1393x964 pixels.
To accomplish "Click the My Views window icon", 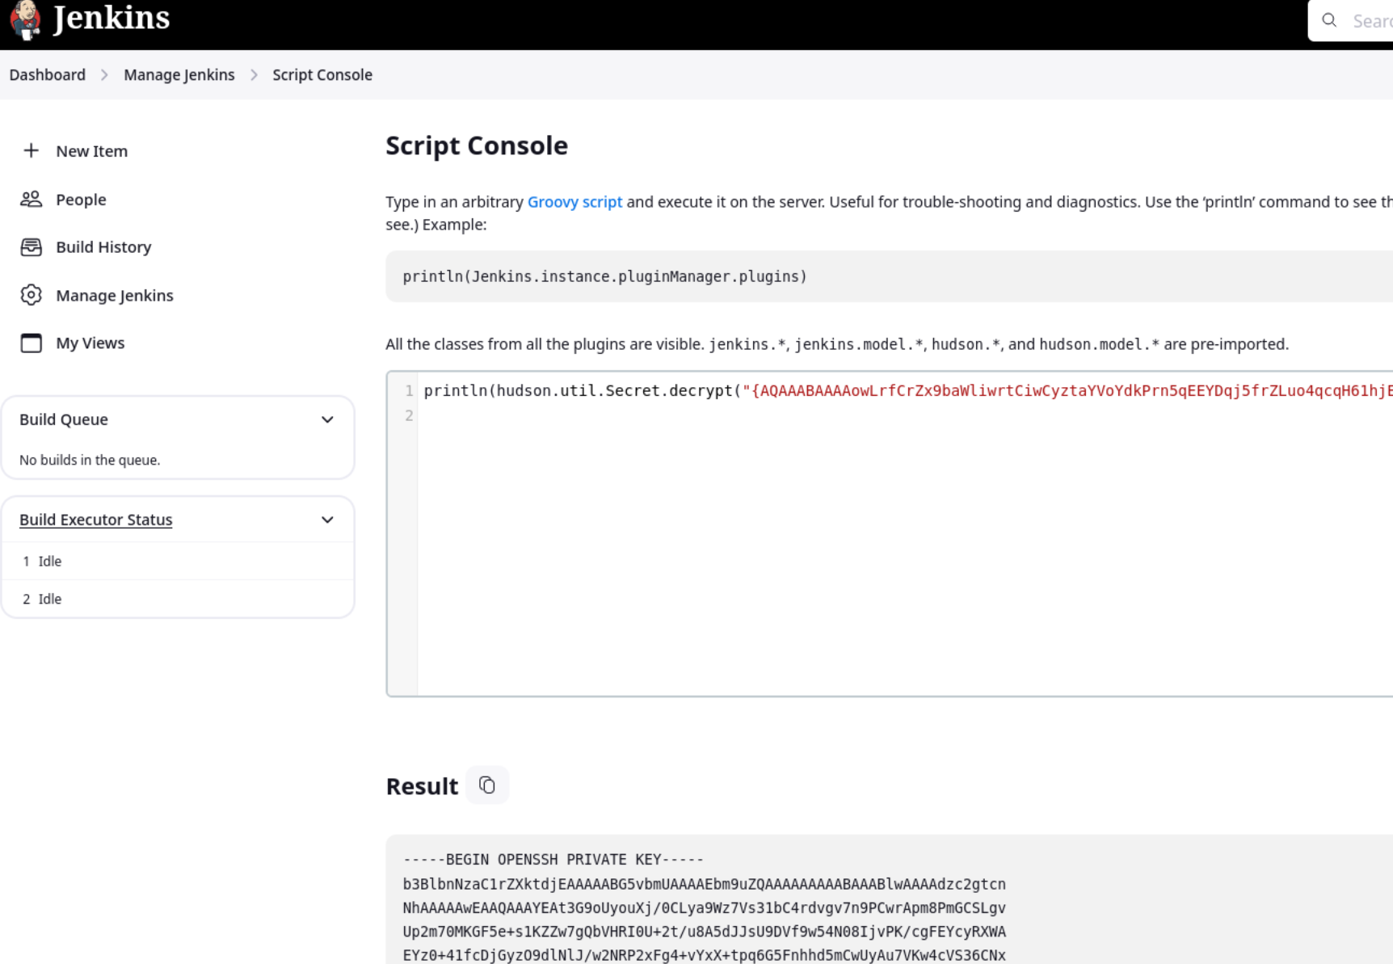I will click(x=31, y=343).
